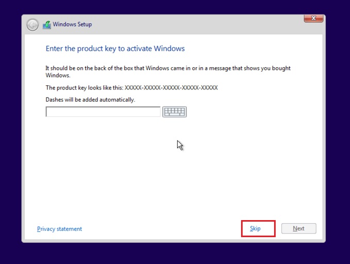Open the on-screen keyboard icon
350x264 pixels.
pos(174,112)
